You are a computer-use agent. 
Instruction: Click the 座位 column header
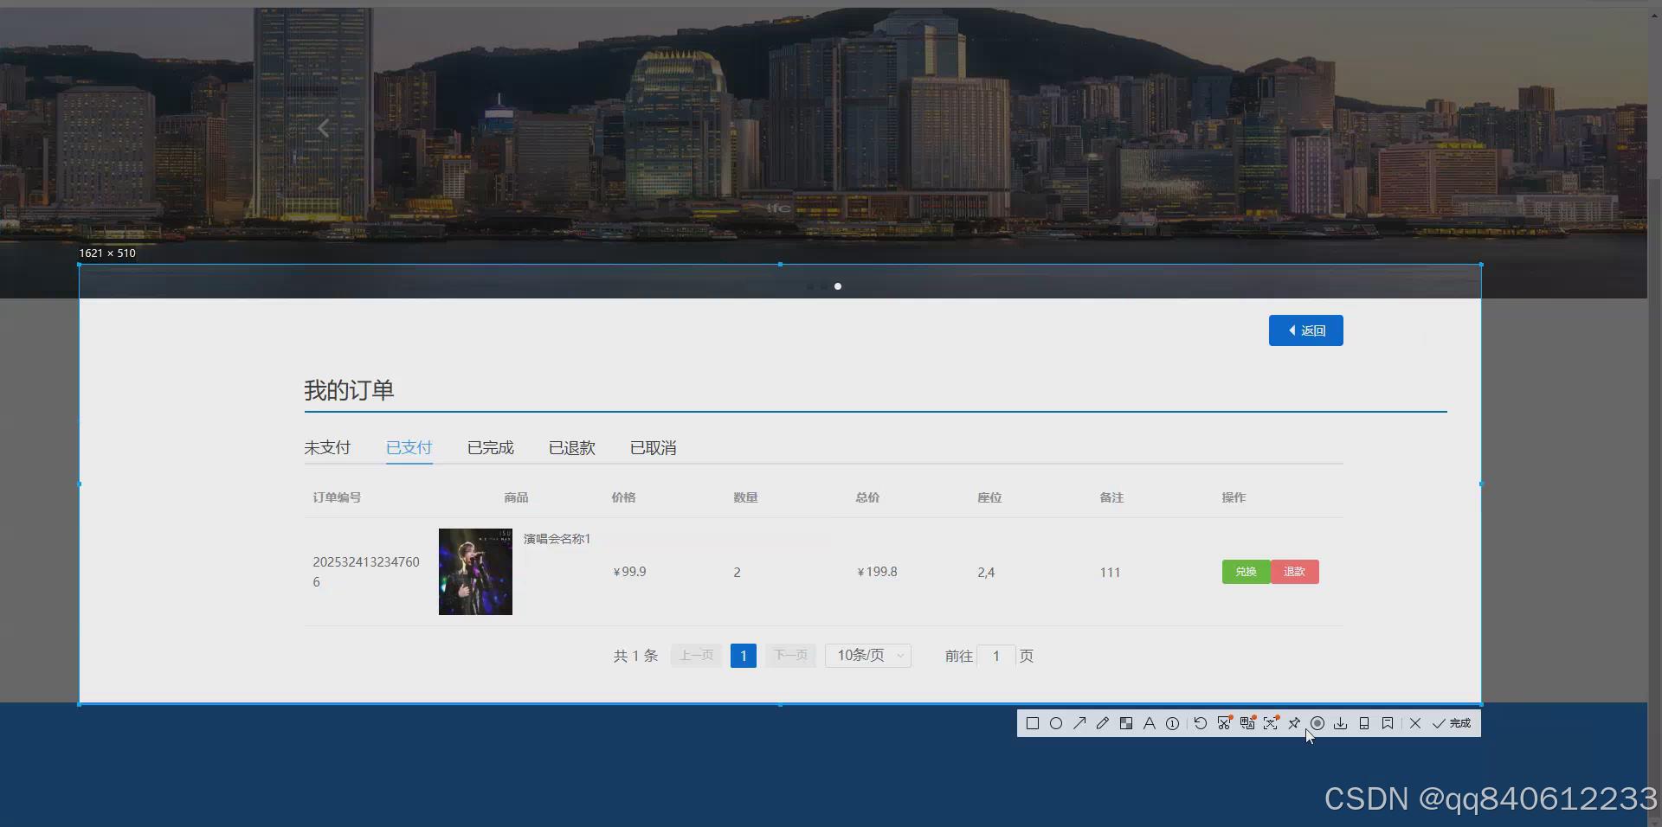point(989,497)
